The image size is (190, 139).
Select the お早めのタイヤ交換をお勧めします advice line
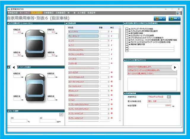(147, 67)
